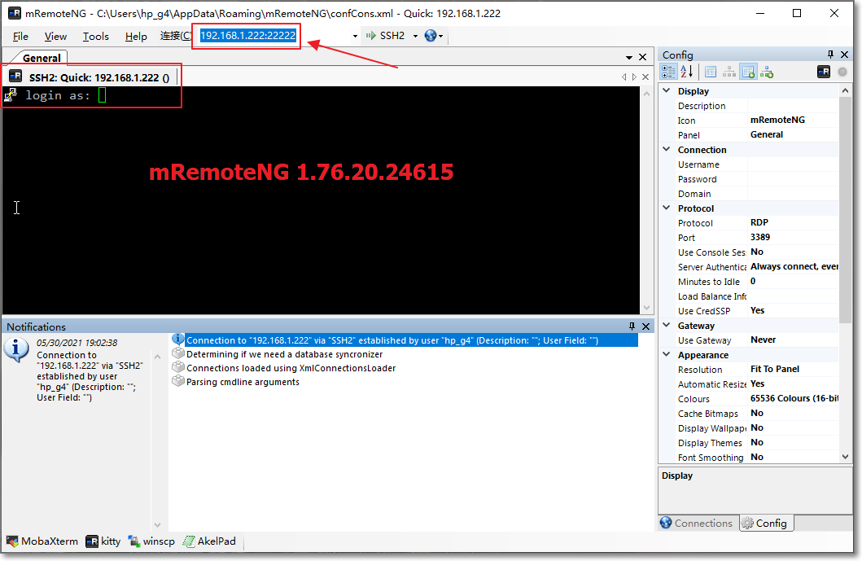This screenshot has width=862, height=561.
Task: Click the Username value field
Action: [794, 164]
